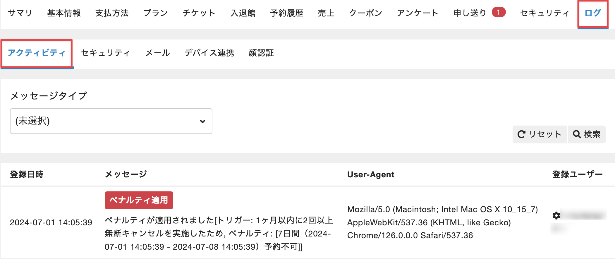This screenshot has height=259, width=615.
Task: Open the 入退館 tab
Action: coord(243,13)
